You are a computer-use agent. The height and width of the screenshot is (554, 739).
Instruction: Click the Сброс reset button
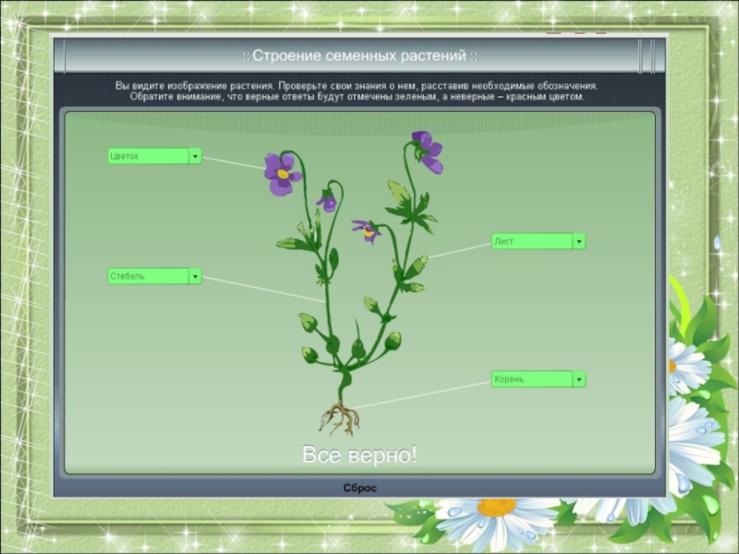[x=359, y=488]
